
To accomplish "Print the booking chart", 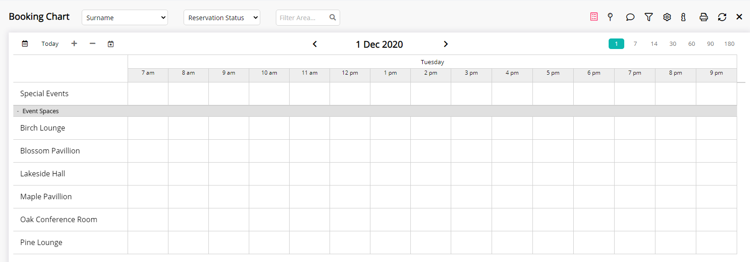I will click(704, 17).
